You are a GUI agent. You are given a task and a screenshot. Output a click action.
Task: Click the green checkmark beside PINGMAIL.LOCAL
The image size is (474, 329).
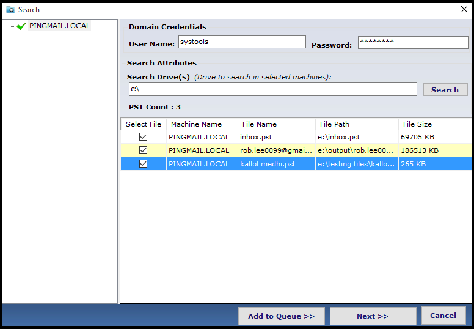click(21, 26)
